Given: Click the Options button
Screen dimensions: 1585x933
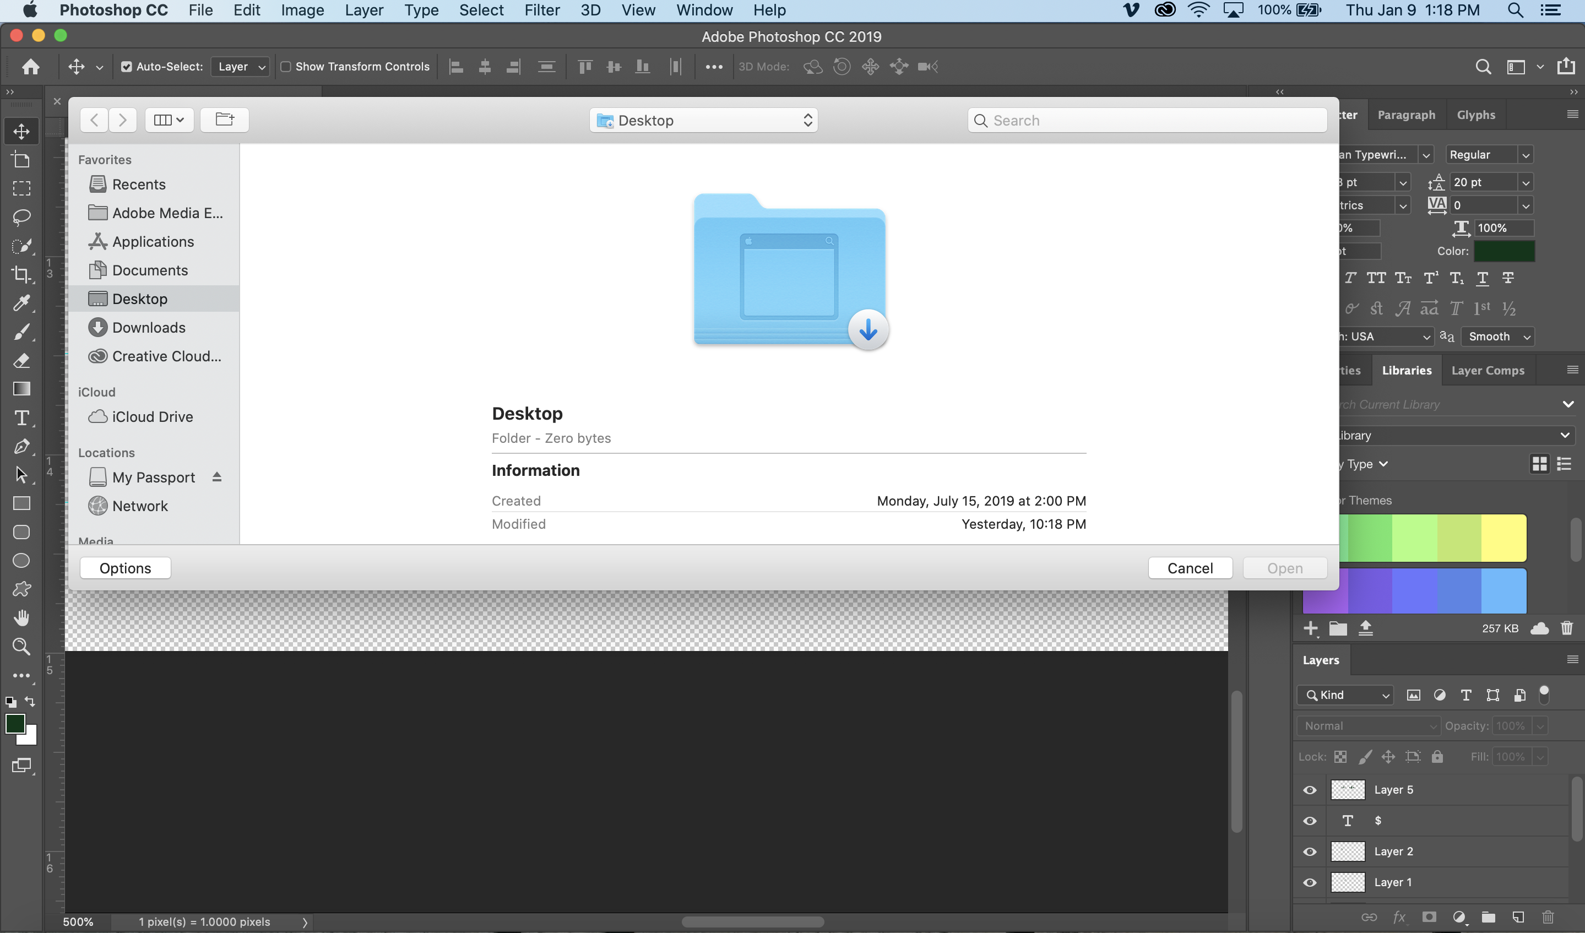Looking at the screenshot, I should [125, 568].
